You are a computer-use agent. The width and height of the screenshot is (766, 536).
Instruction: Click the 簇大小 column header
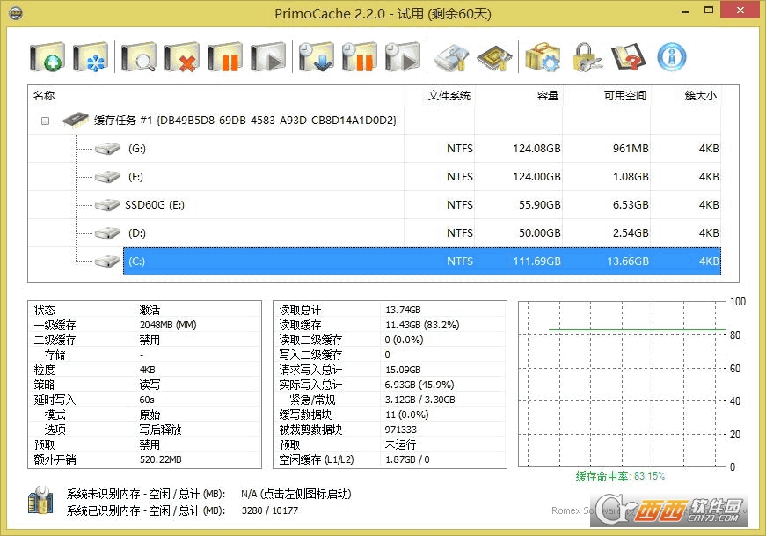685,95
